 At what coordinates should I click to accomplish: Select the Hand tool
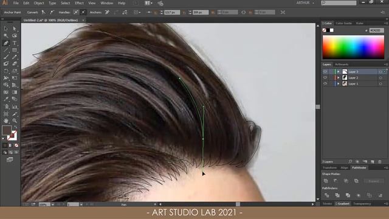5,120
